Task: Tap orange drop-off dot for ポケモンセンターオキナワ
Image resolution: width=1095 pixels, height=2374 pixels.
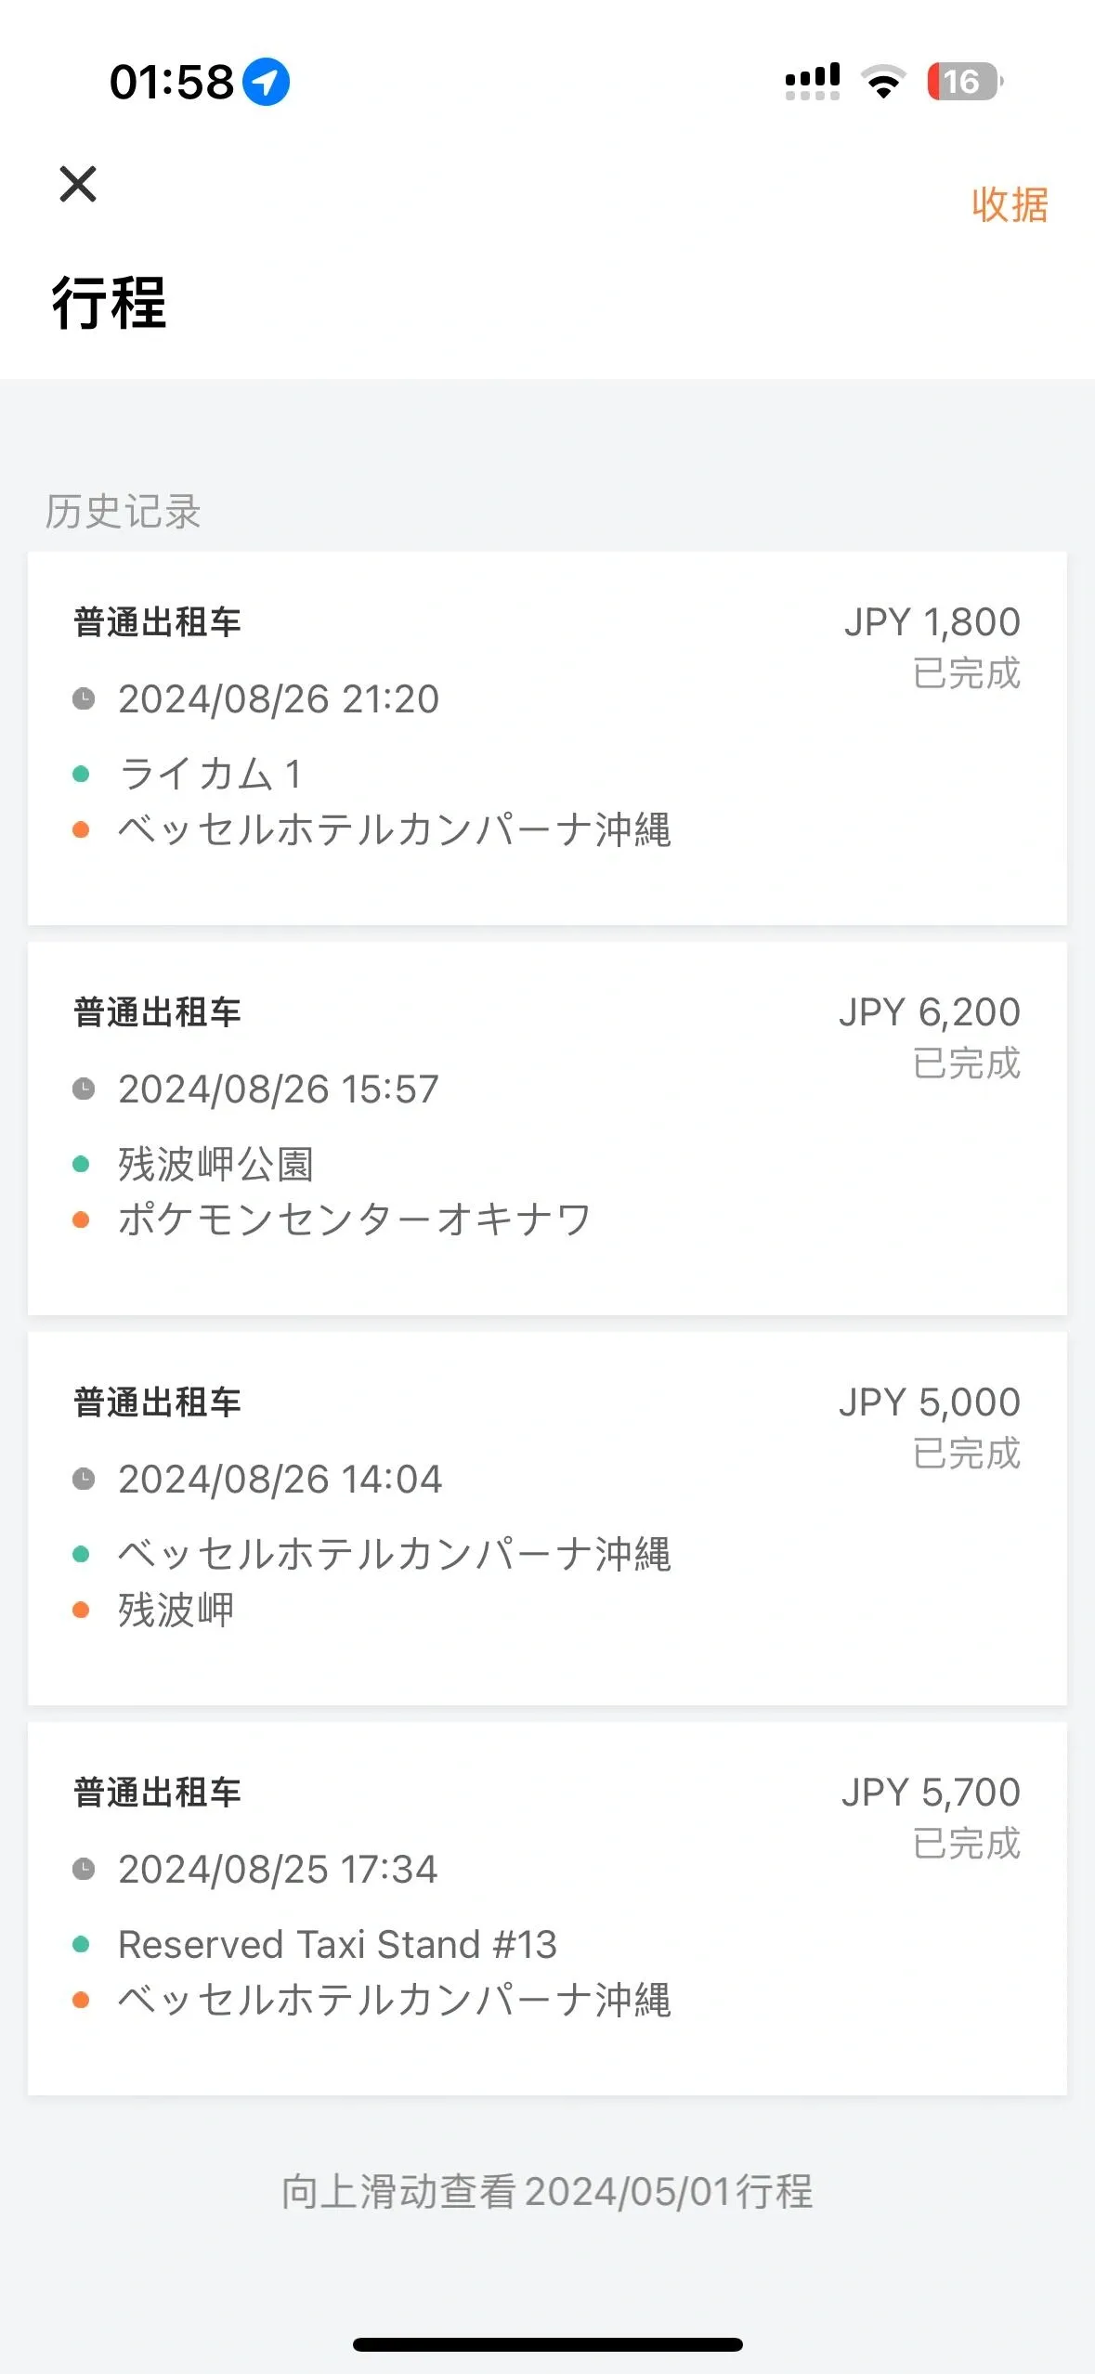Action: pyautogui.click(x=82, y=1220)
